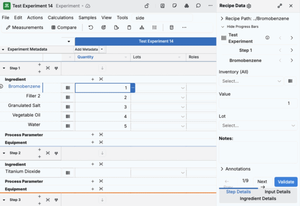Click the lock icon in the title bar
The image size is (300, 206).
[x=147, y=6]
